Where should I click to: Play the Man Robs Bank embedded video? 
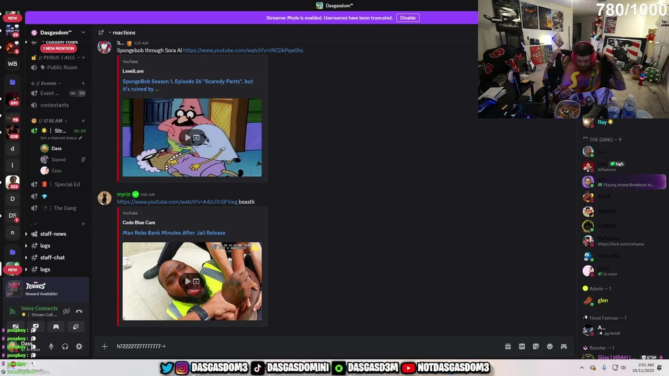(187, 281)
